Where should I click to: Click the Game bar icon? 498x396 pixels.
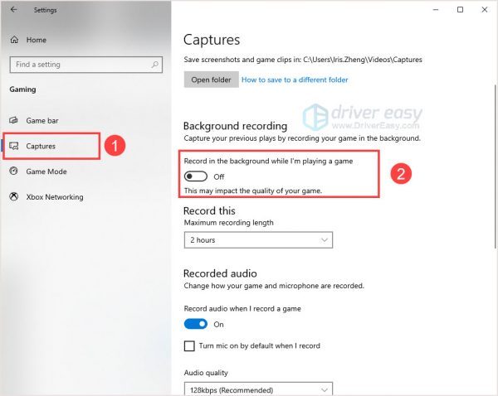(x=13, y=120)
